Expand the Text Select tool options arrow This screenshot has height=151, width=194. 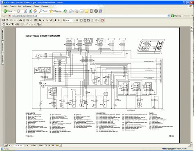click(15, 24)
